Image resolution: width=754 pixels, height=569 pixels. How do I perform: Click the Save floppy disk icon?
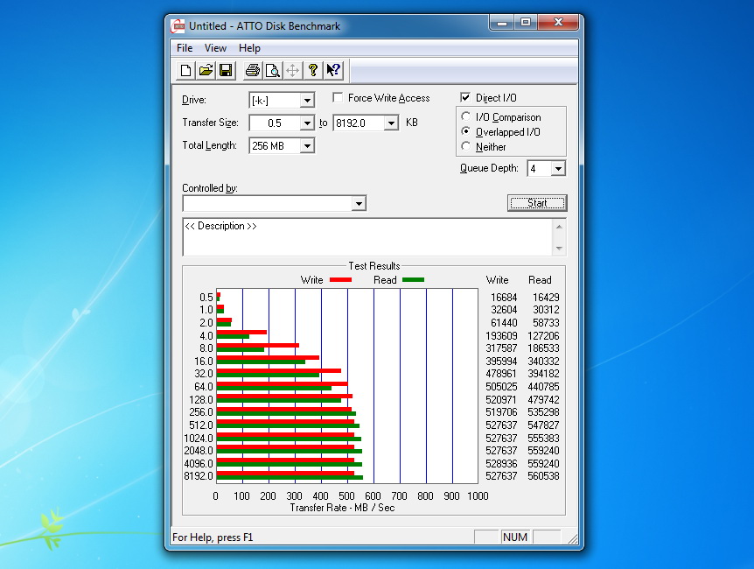click(226, 71)
